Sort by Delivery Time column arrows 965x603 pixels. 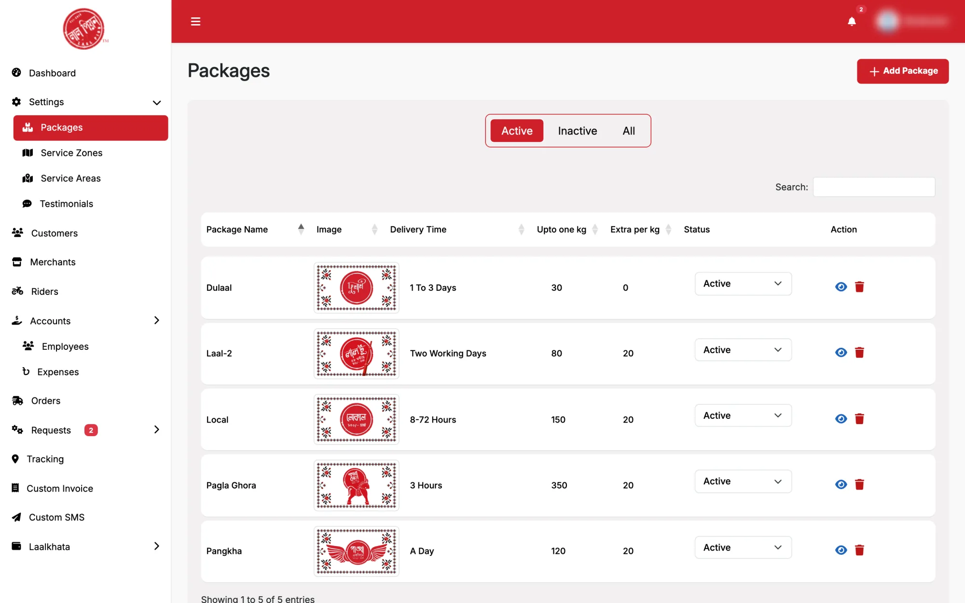(x=521, y=230)
